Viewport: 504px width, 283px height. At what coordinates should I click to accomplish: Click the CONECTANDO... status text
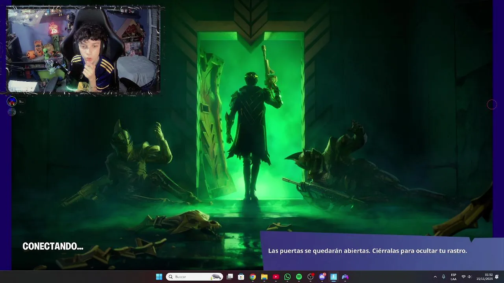pos(53,246)
